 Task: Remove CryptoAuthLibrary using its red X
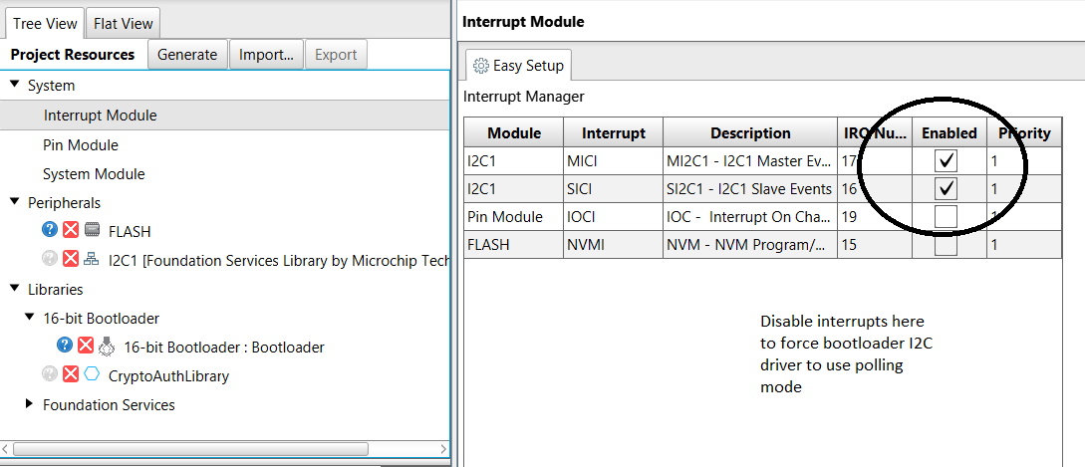click(71, 375)
